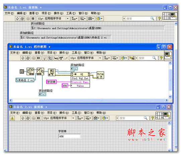Open font dropdown in 未命名 1.vi front panel

[53, 18]
